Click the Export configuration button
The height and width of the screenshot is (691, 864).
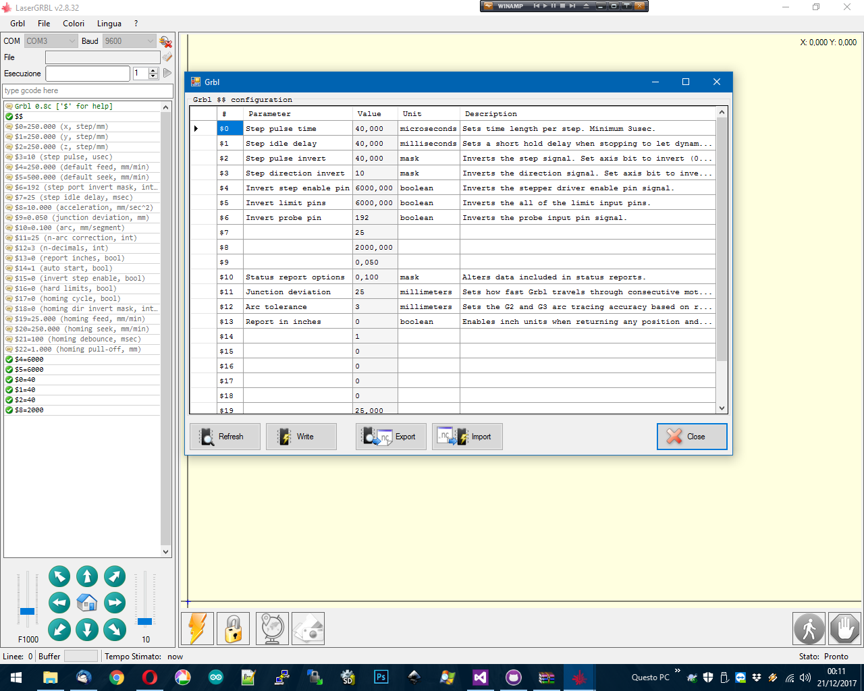391,437
